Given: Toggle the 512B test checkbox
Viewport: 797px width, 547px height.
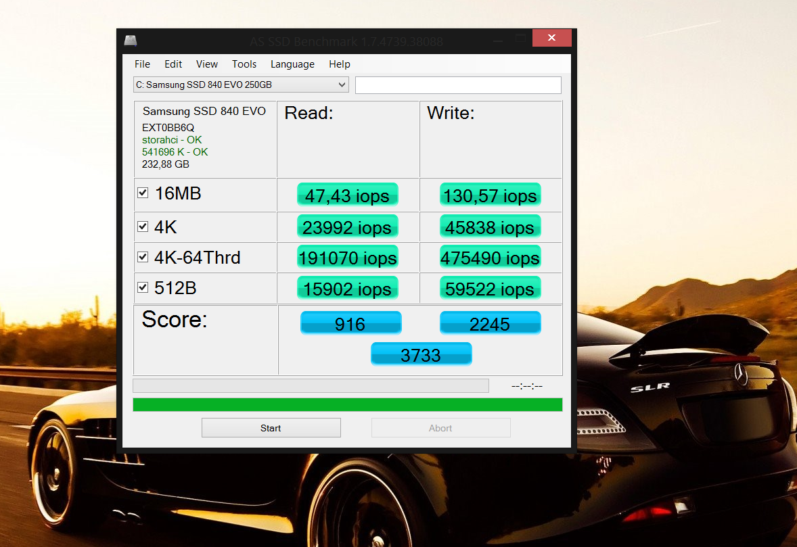Looking at the screenshot, I should [x=143, y=287].
